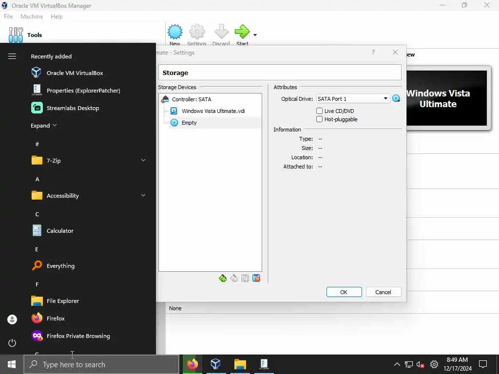Screen dimensions: 499x374
Task: Open Firefox from the taskbar
Action: pos(192,364)
